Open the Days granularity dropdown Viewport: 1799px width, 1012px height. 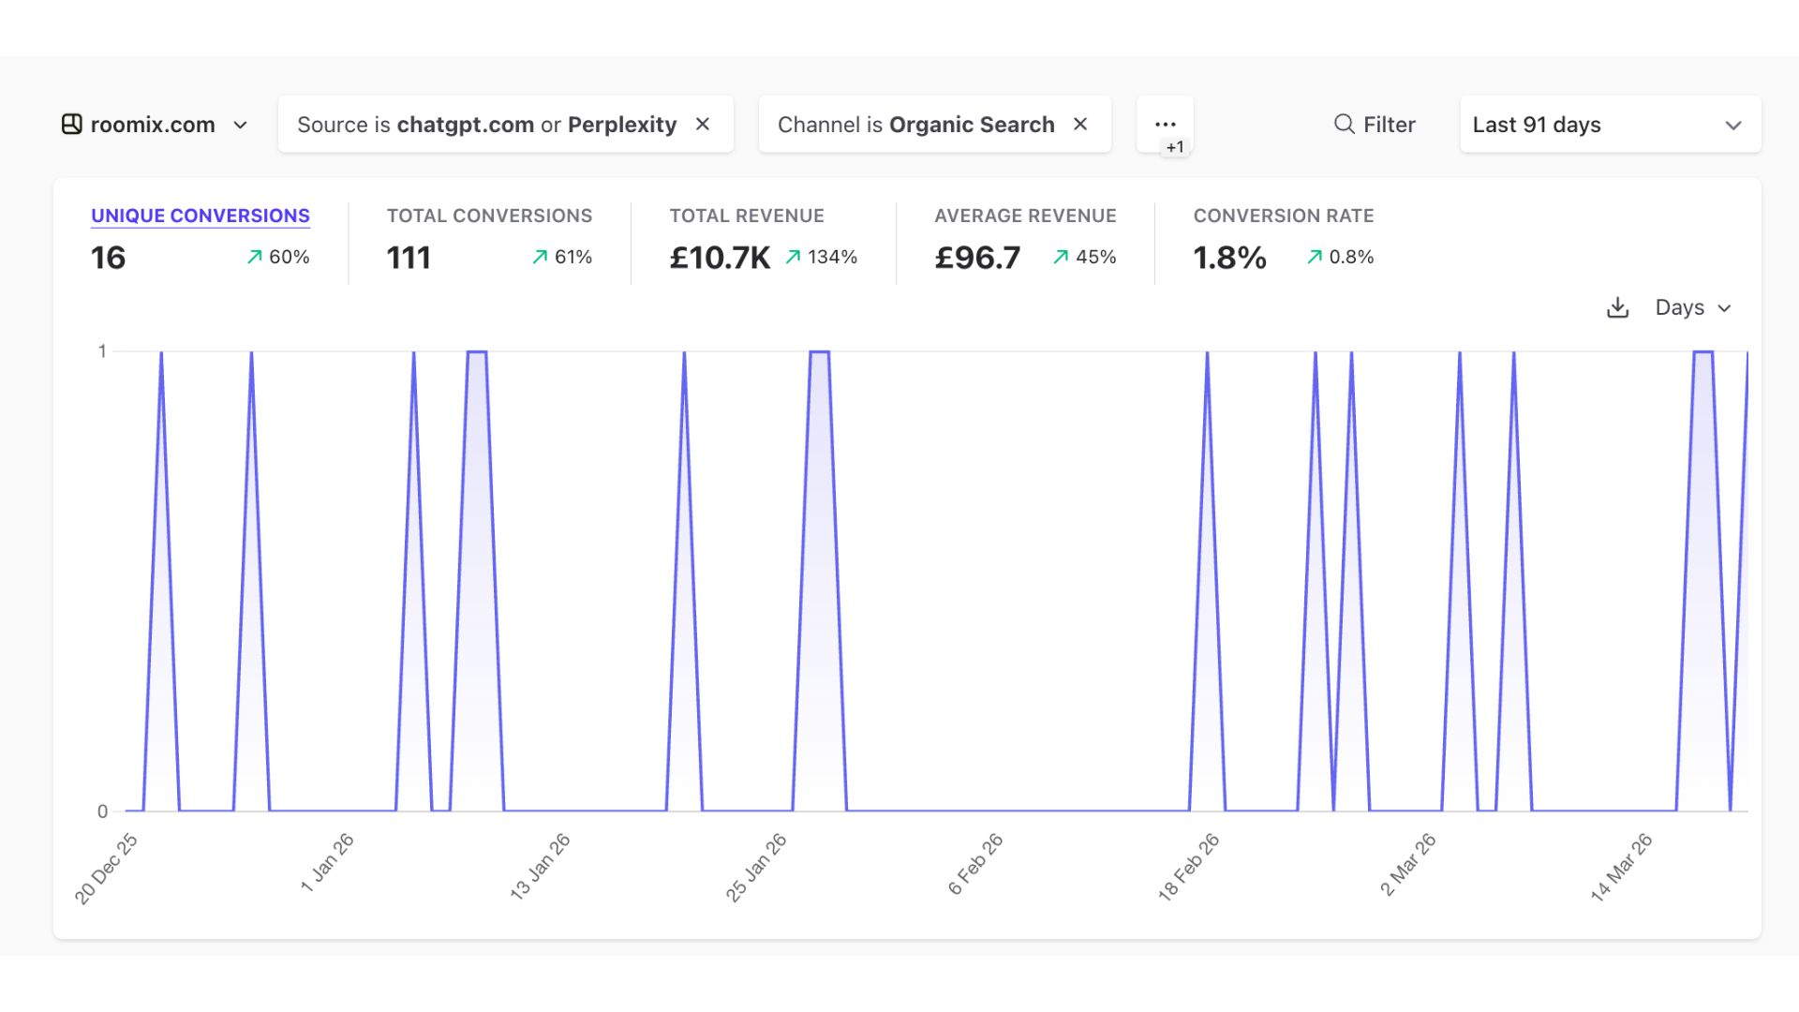tap(1692, 307)
